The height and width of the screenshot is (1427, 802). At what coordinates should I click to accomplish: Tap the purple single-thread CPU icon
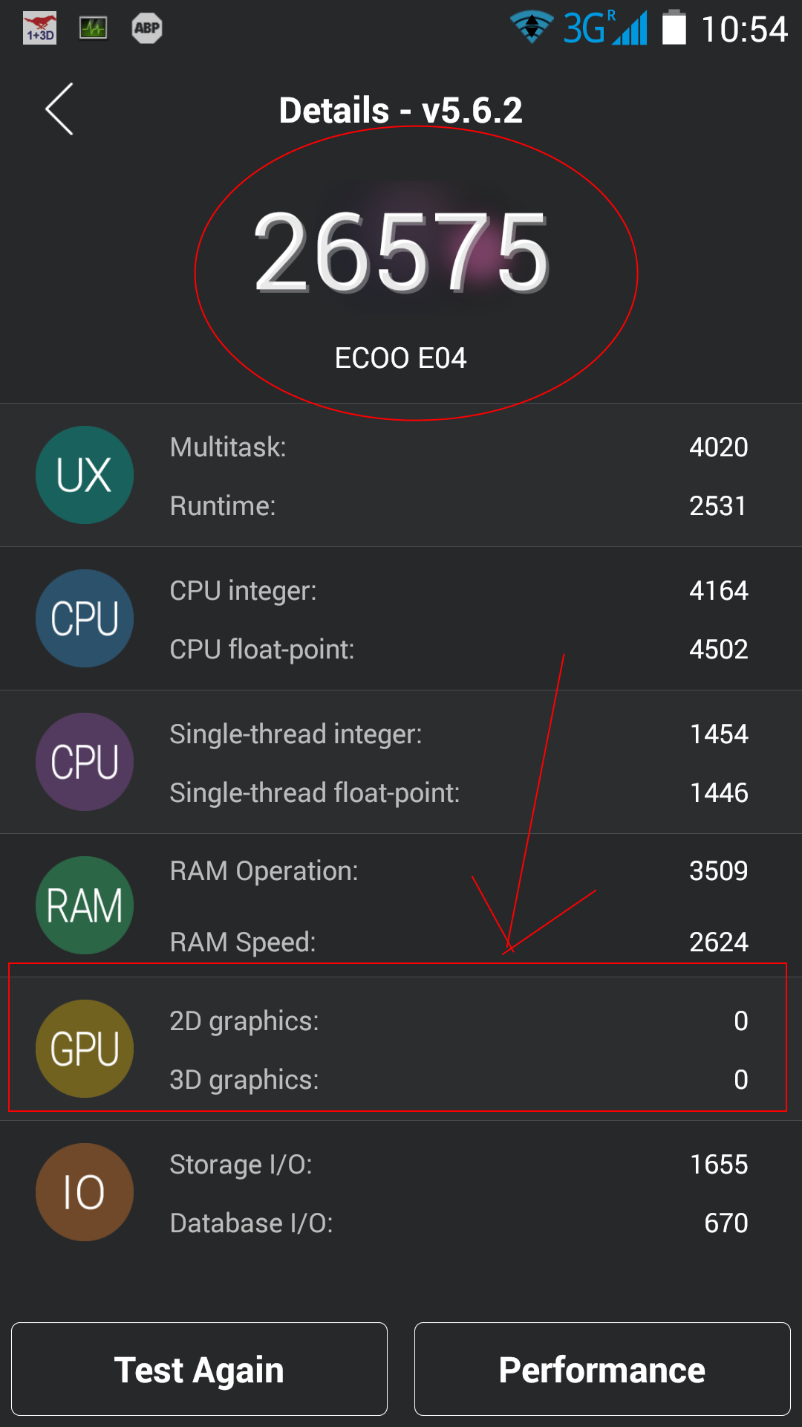pyautogui.click(x=85, y=762)
